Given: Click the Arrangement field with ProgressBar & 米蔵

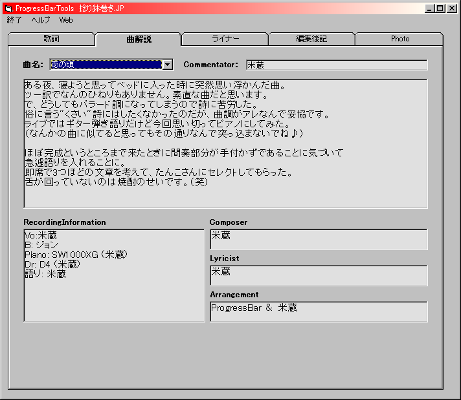Looking at the screenshot, I should click(x=319, y=311).
